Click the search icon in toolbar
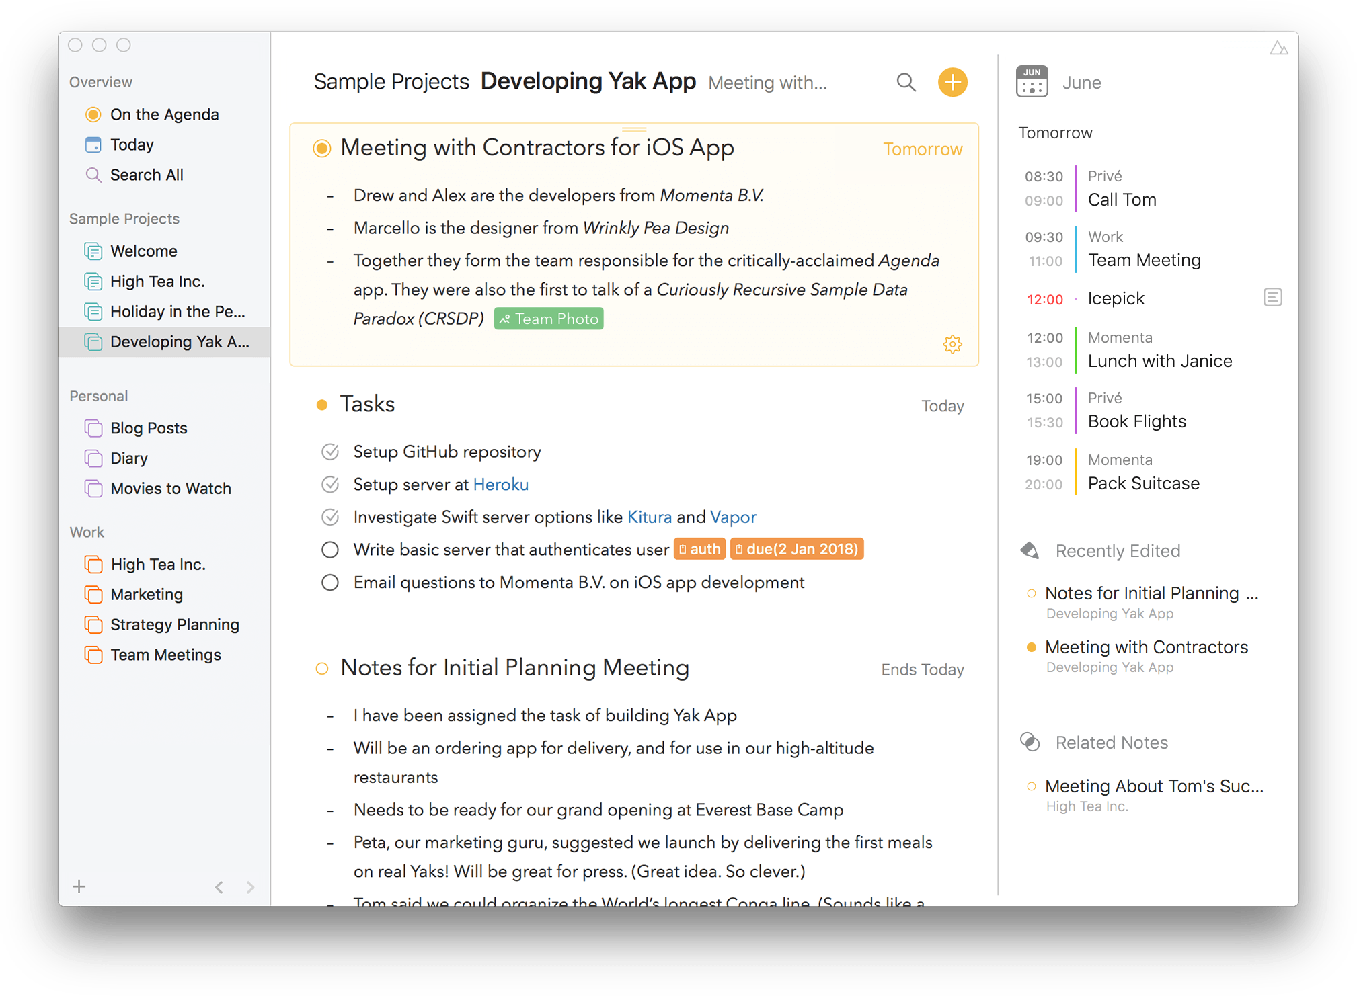 pyautogui.click(x=901, y=82)
